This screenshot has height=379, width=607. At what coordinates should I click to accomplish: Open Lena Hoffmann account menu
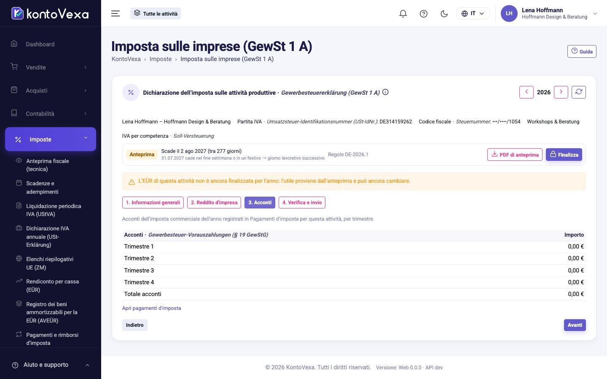pyautogui.click(x=550, y=13)
